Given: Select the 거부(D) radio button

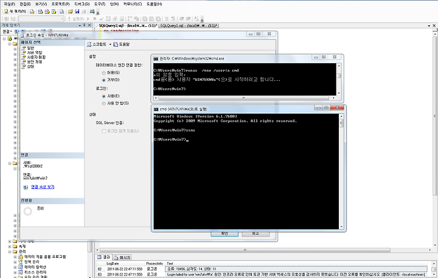Looking at the screenshot, I should (x=103, y=80).
